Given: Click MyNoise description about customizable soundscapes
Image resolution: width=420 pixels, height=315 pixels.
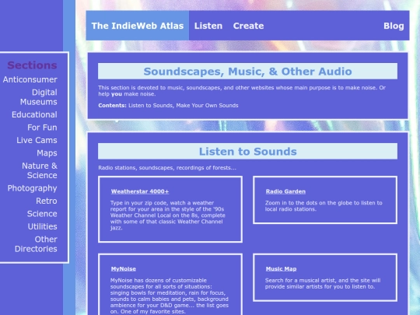Looking at the screenshot, I should [170, 296].
